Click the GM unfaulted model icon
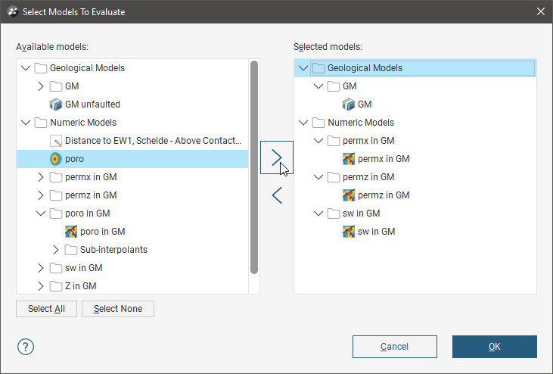Viewport: 553px width, 374px height. (x=57, y=104)
